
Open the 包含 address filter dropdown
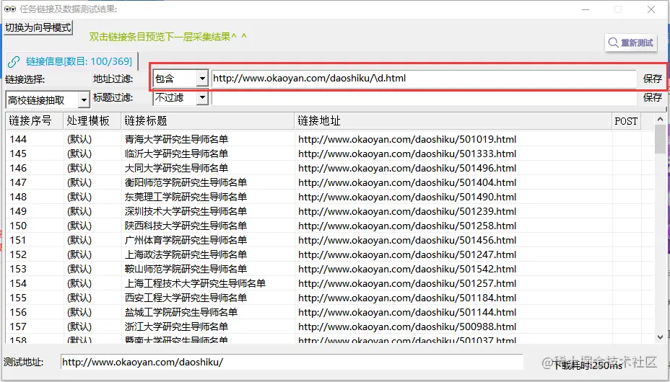pyautogui.click(x=203, y=79)
